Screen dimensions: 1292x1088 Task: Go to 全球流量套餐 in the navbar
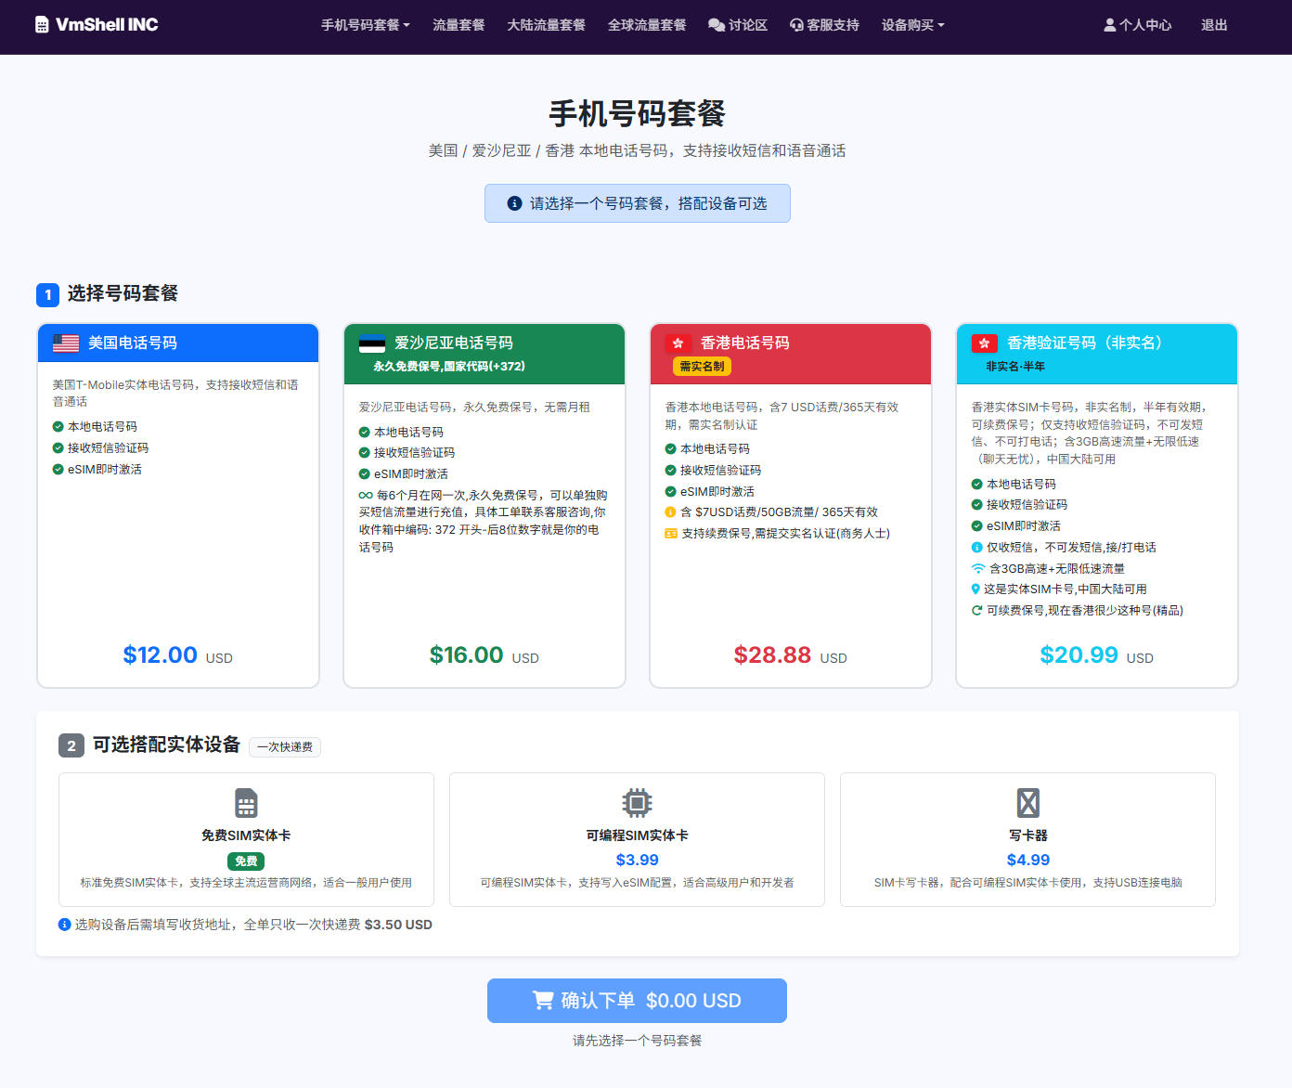(647, 25)
